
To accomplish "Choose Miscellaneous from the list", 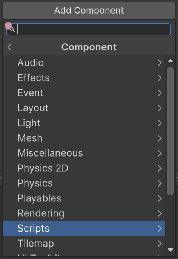I will tap(84, 153).
